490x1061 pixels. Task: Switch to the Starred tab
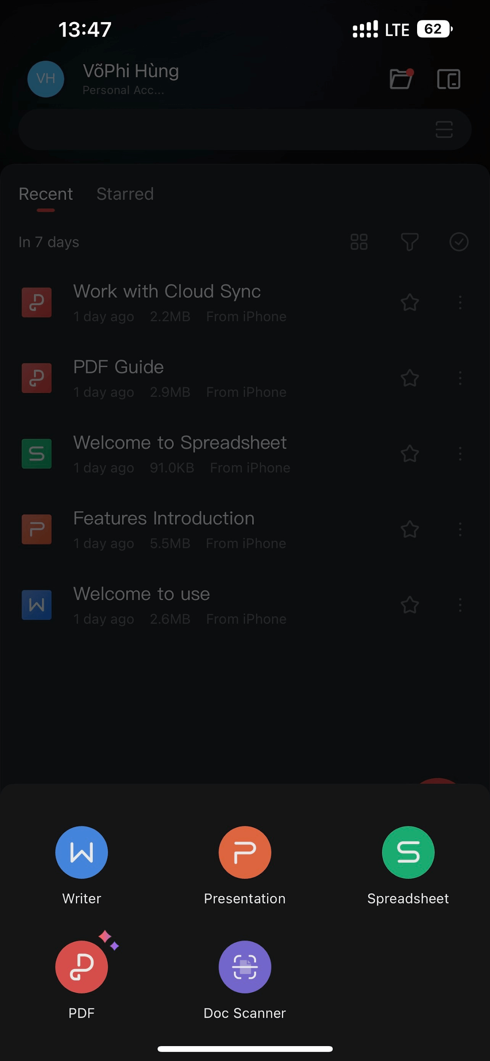click(125, 194)
